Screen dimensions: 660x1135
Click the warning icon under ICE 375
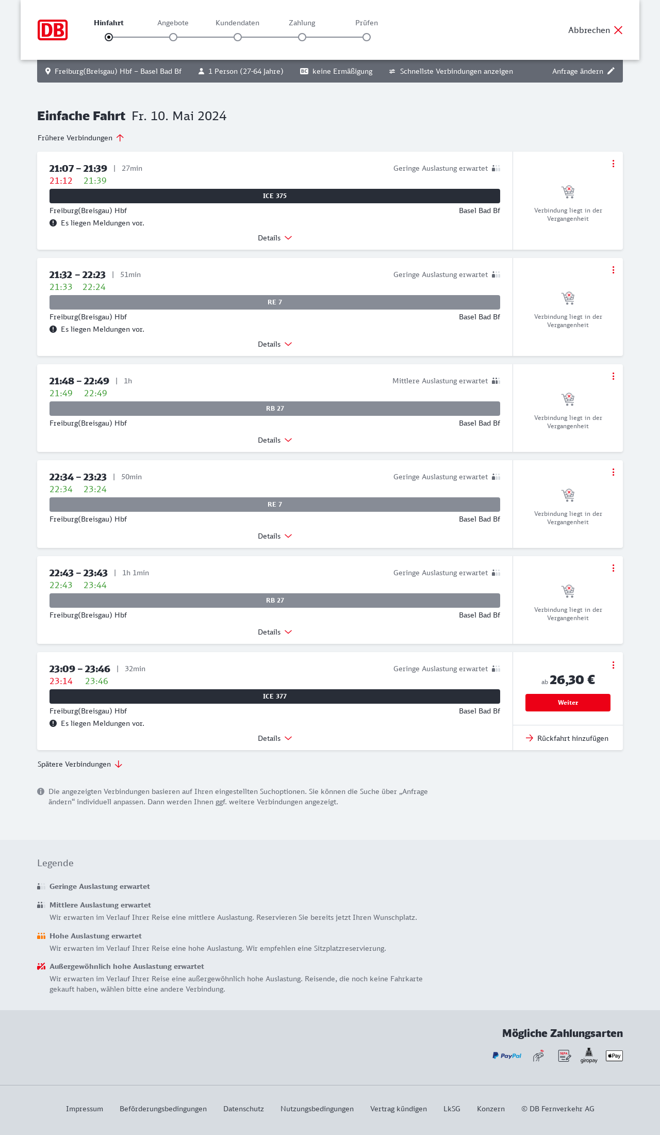(x=53, y=223)
